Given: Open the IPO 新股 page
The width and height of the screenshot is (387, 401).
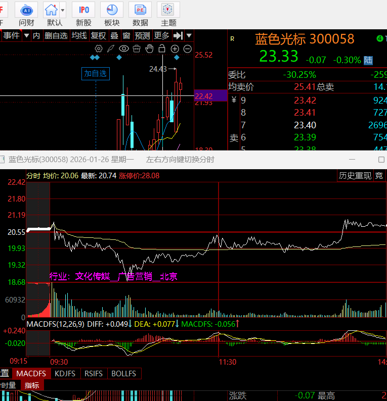Looking at the screenshot, I should click(83, 14).
